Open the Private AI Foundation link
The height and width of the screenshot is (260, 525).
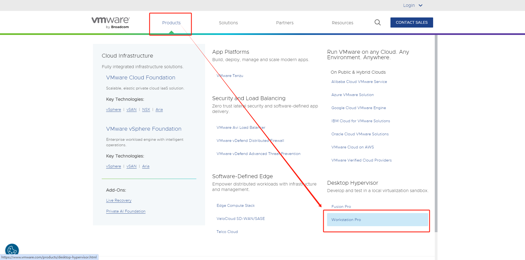pyautogui.click(x=126, y=211)
